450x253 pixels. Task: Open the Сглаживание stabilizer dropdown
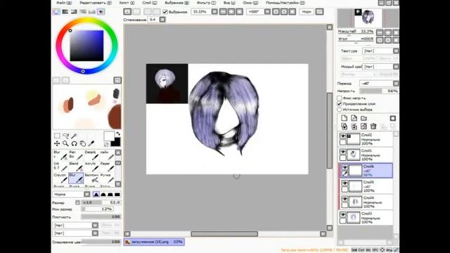(162, 20)
